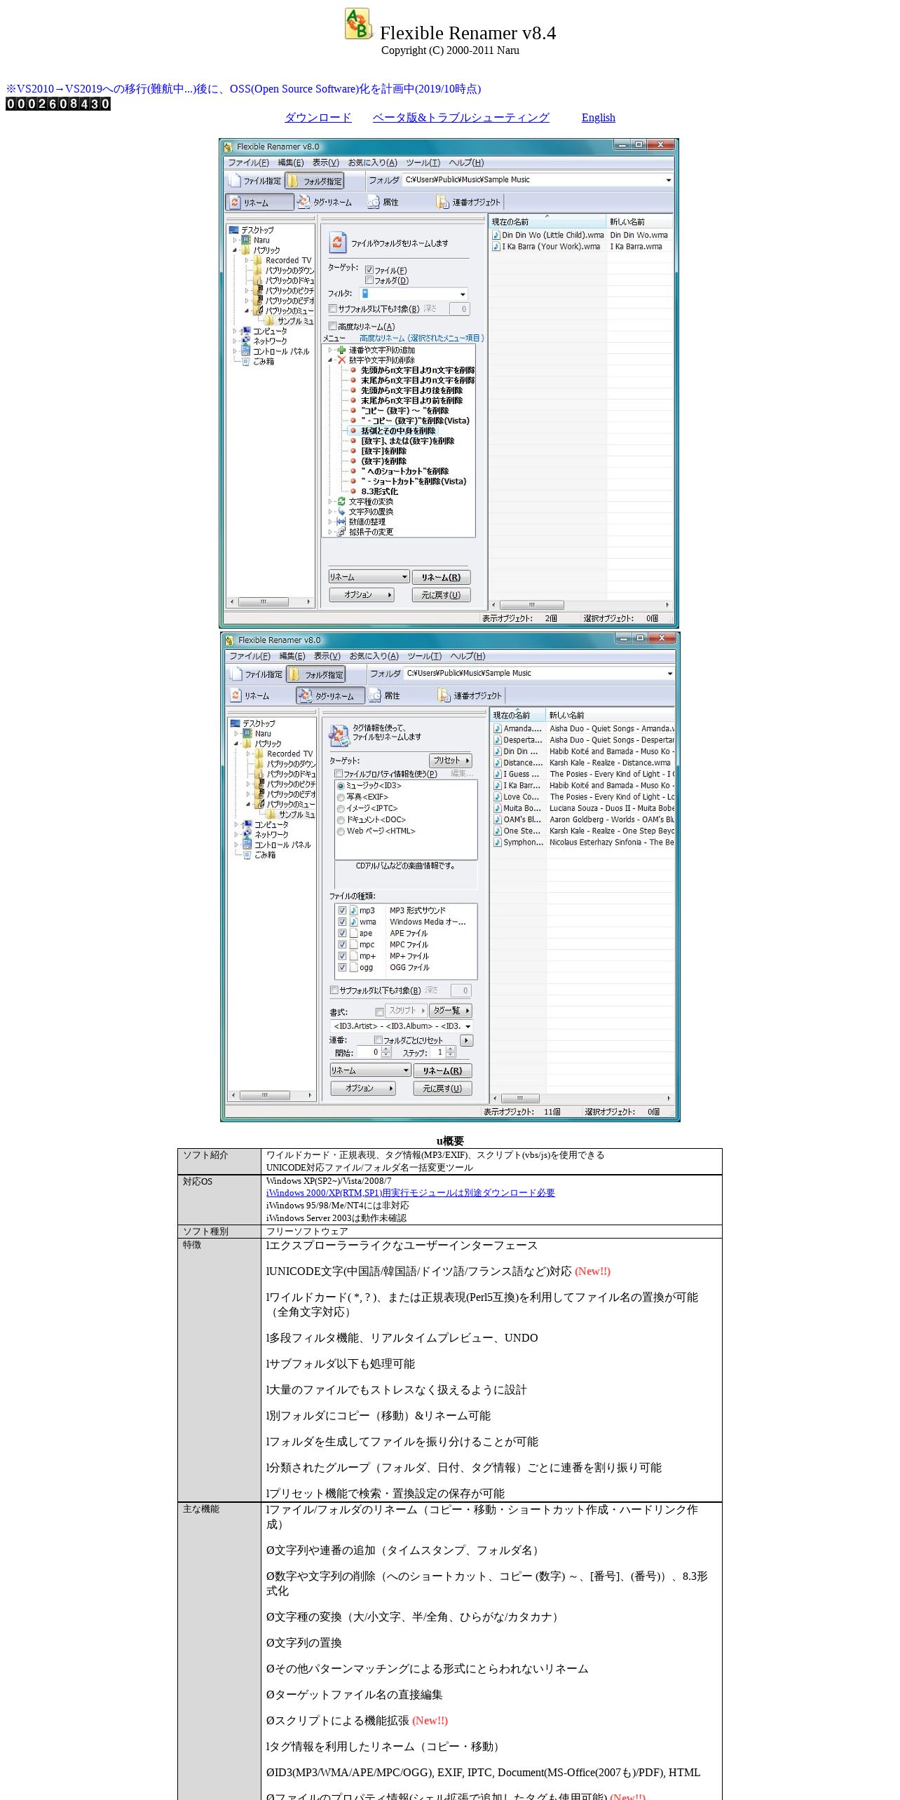The width and height of the screenshot is (900, 1800).
Task: Click フォルダ指定 folder icon in second screenshot
Action: (x=295, y=674)
